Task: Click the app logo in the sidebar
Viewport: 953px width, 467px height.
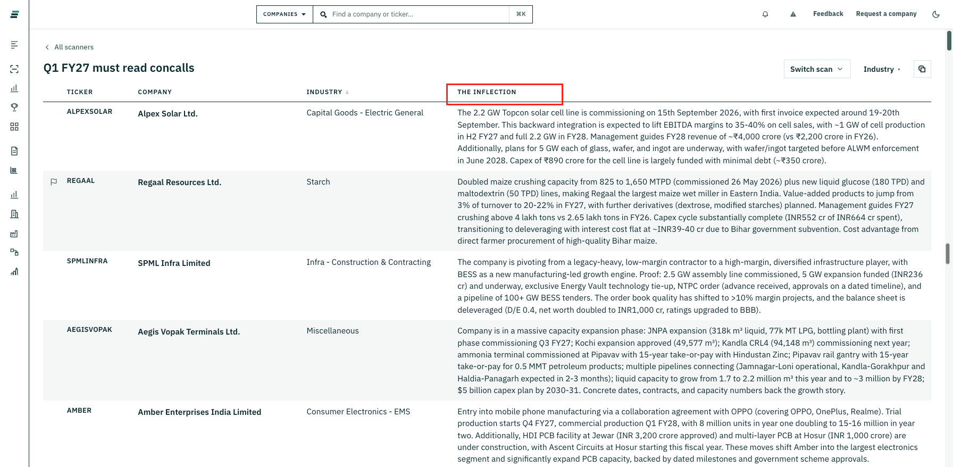Action: (x=14, y=14)
